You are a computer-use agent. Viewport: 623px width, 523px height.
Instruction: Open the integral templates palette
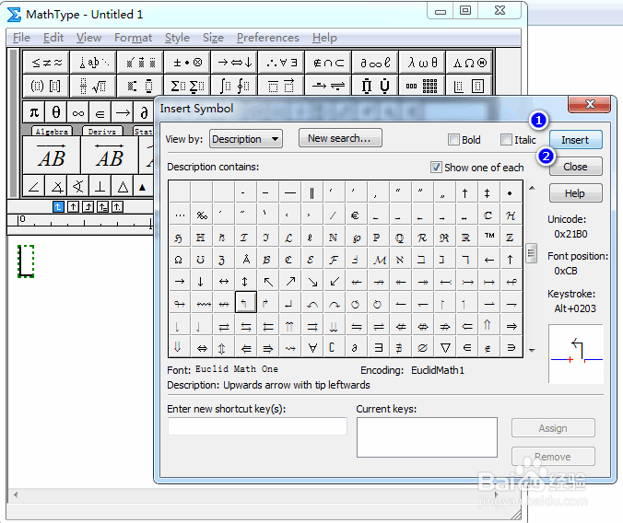234,86
